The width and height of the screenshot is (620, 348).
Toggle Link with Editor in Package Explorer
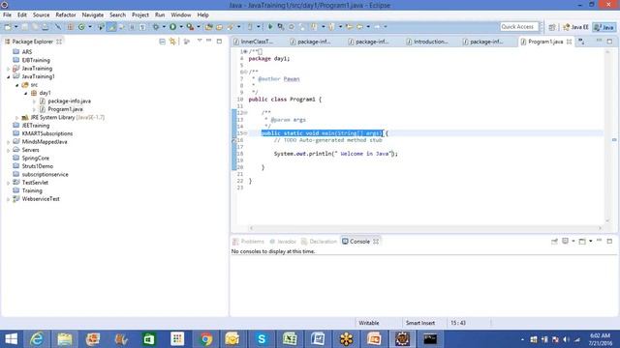click(172, 41)
